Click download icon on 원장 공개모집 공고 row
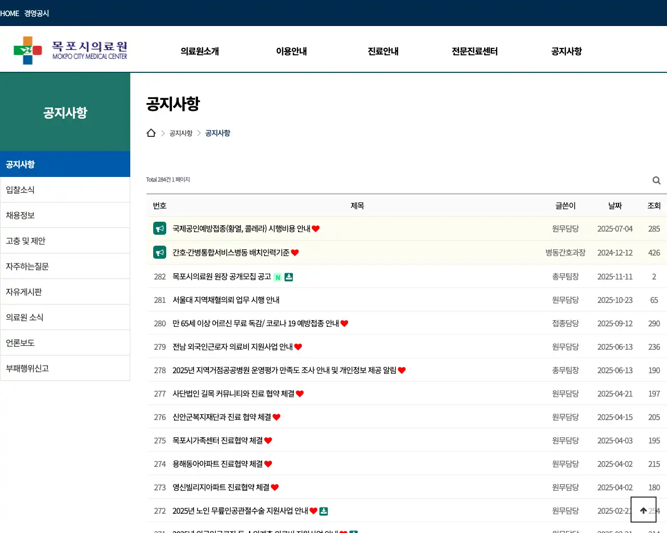Screen dimensions: 667x533 coord(289,277)
